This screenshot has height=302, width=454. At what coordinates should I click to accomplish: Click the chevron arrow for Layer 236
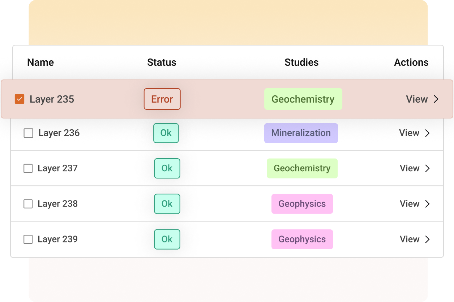[x=428, y=133]
